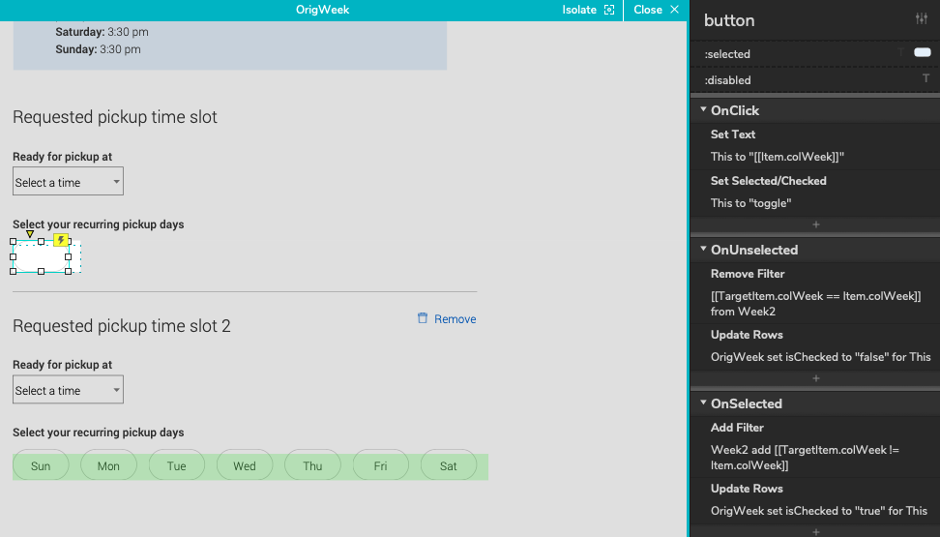This screenshot has width=940, height=537.
Task: Open time dropdown in pickup slot 2
Action: (68, 390)
